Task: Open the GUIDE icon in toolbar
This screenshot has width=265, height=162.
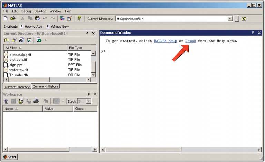Action: coord(69,18)
